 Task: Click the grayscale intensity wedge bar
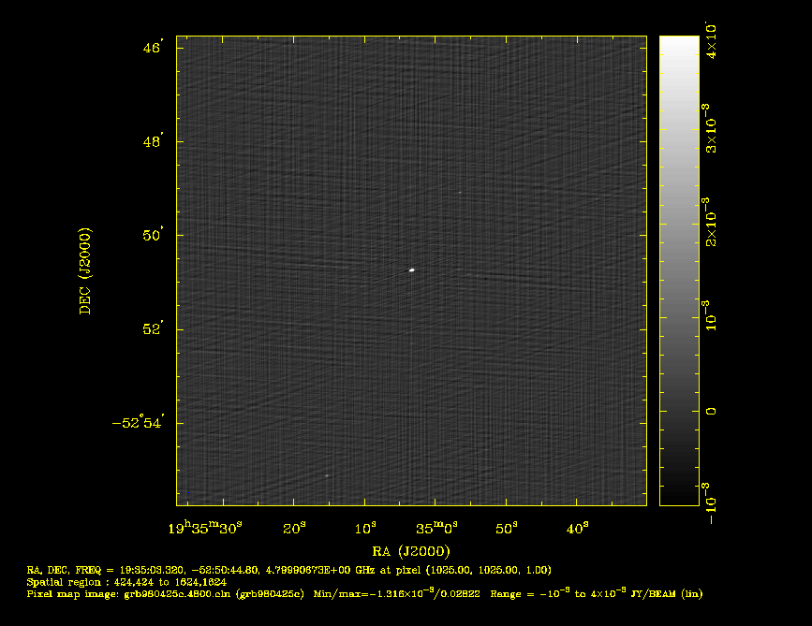pyautogui.click(x=679, y=270)
